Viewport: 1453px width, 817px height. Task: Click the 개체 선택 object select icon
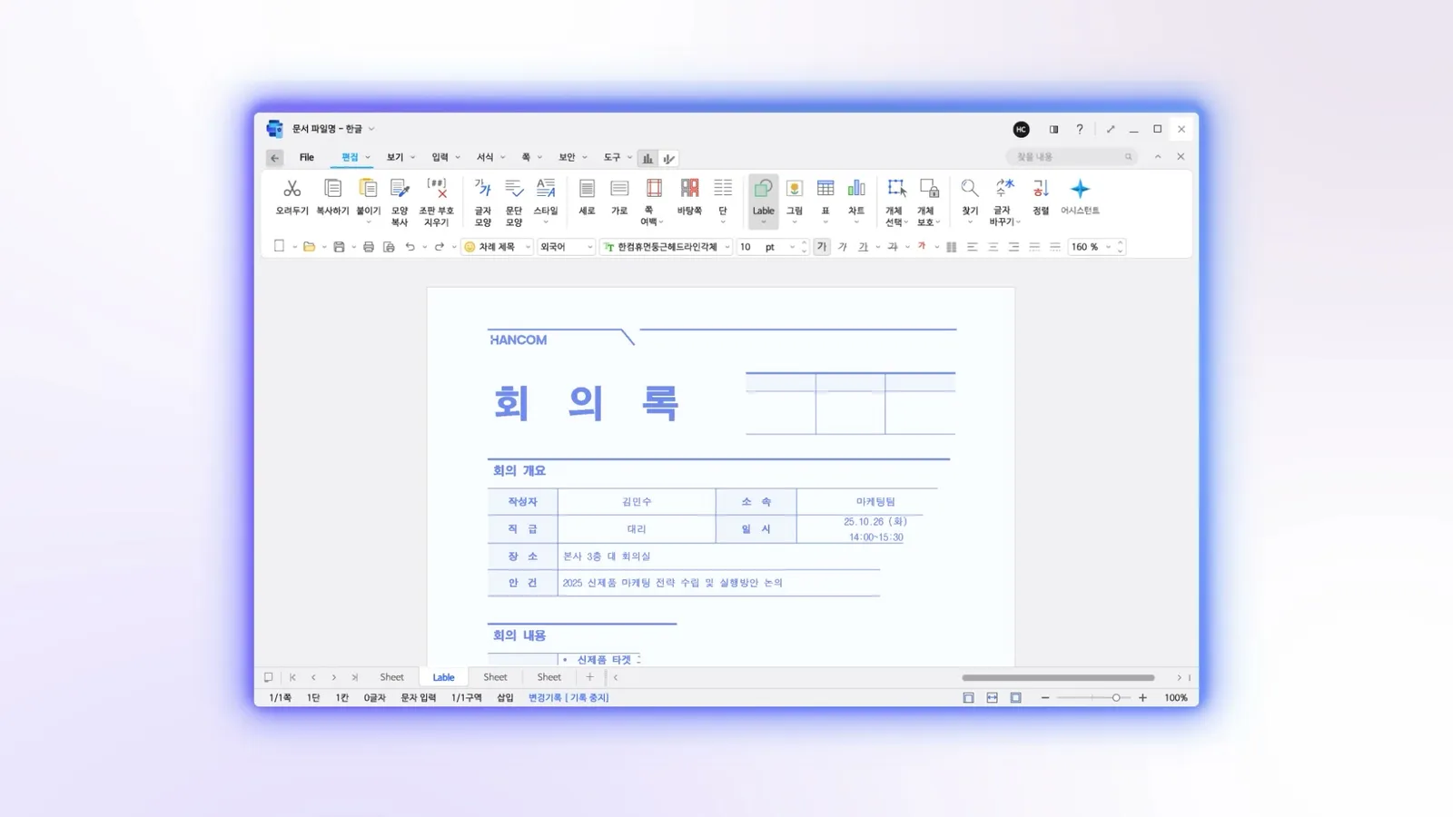896,188
